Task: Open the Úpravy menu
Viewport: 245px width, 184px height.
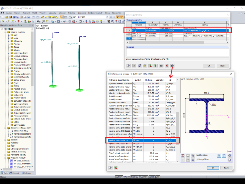Action: pyautogui.click(x=17, y=13)
